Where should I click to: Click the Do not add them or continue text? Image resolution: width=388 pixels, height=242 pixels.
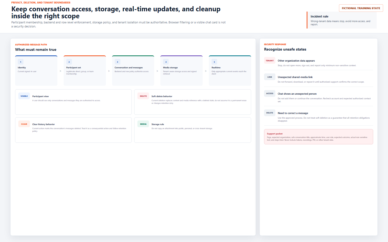click(324, 100)
